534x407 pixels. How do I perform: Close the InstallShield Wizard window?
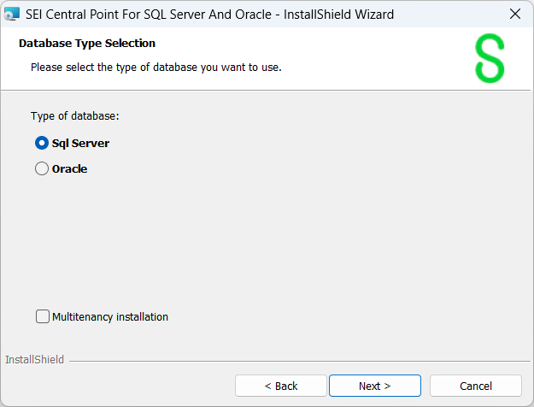point(514,14)
